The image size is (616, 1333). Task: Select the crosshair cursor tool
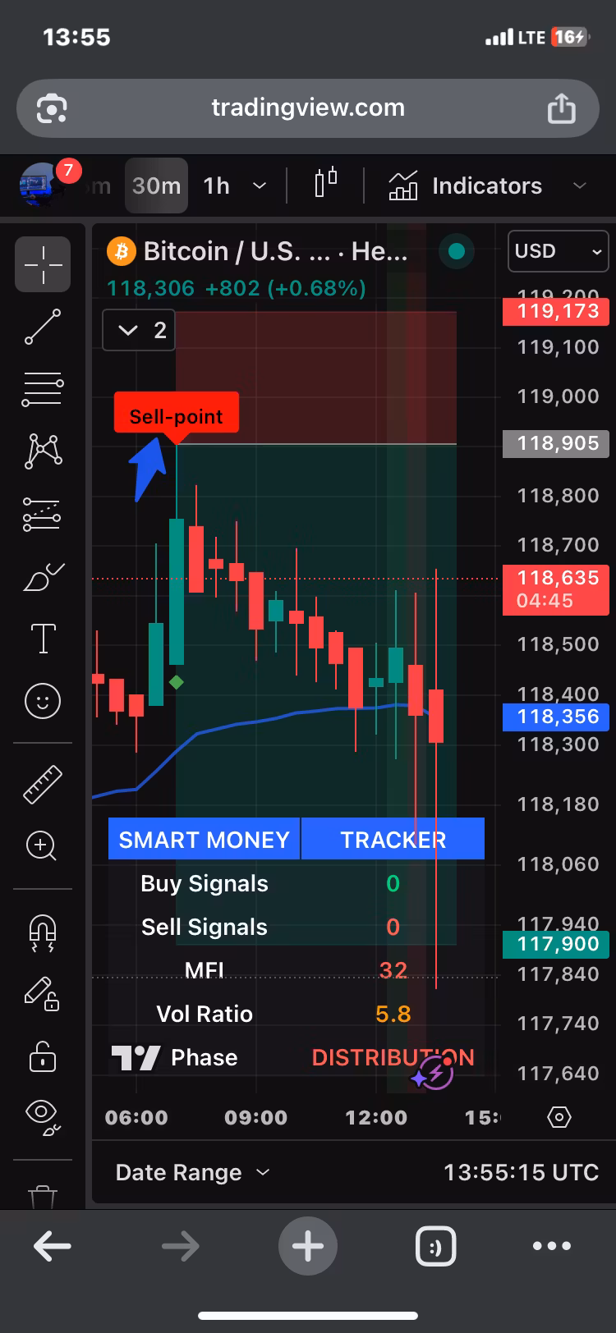coord(43,264)
